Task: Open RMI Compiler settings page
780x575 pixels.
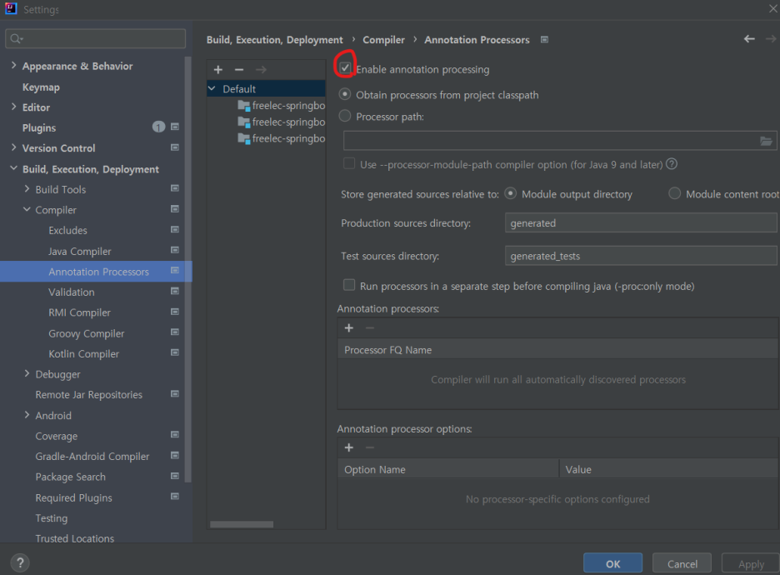Action: tap(80, 312)
